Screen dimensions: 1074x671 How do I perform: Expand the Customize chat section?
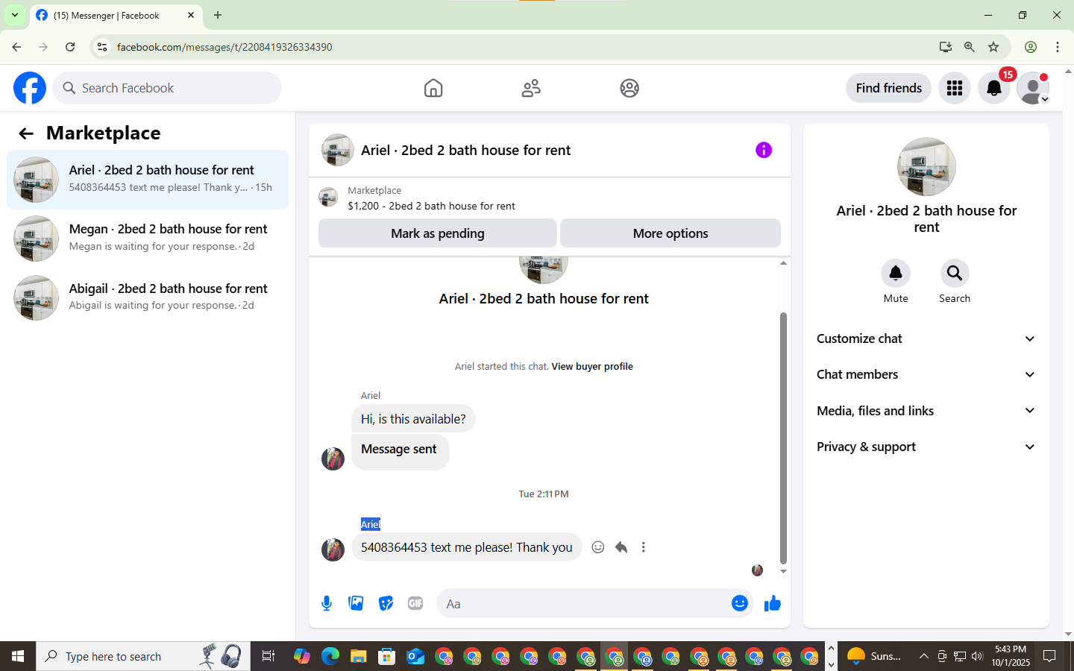926,338
